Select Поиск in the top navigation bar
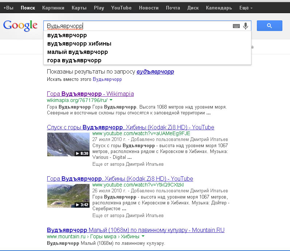 (x=28, y=8)
